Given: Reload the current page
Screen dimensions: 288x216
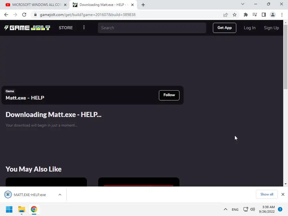Looking at the screenshot, I should [24, 15].
